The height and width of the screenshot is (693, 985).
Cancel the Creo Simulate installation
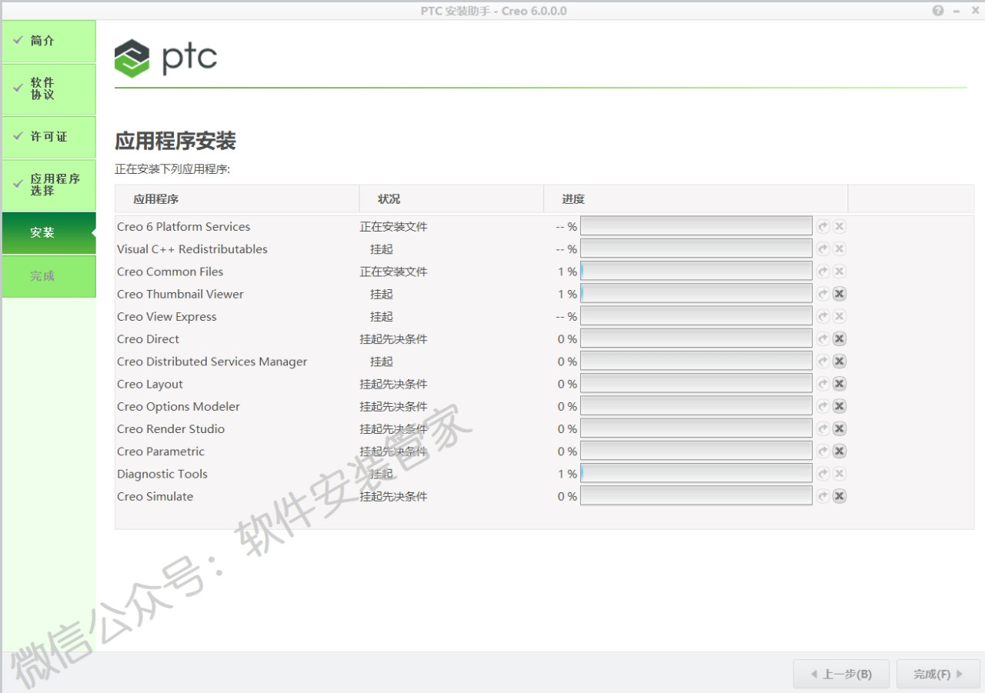click(x=840, y=496)
